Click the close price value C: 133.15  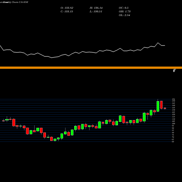click(x=67, y=12)
